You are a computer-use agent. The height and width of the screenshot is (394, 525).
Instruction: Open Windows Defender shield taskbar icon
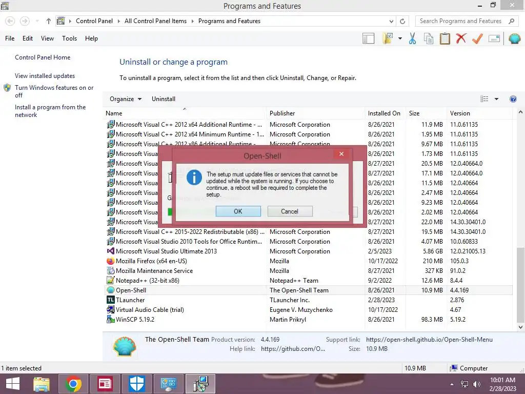tap(136, 384)
